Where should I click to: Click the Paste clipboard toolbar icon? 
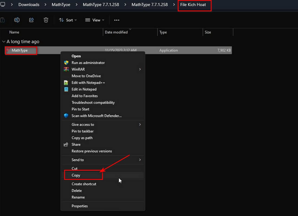click(x=2, y=20)
